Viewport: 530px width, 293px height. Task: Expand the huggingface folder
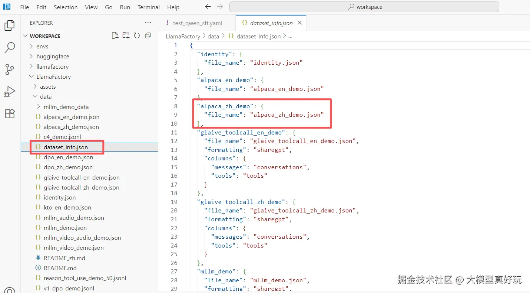click(53, 57)
